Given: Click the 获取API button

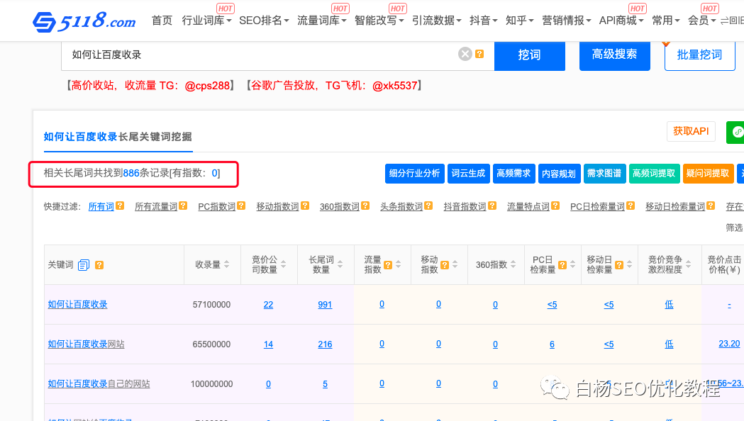Looking at the screenshot, I should pyautogui.click(x=691, y=131).
